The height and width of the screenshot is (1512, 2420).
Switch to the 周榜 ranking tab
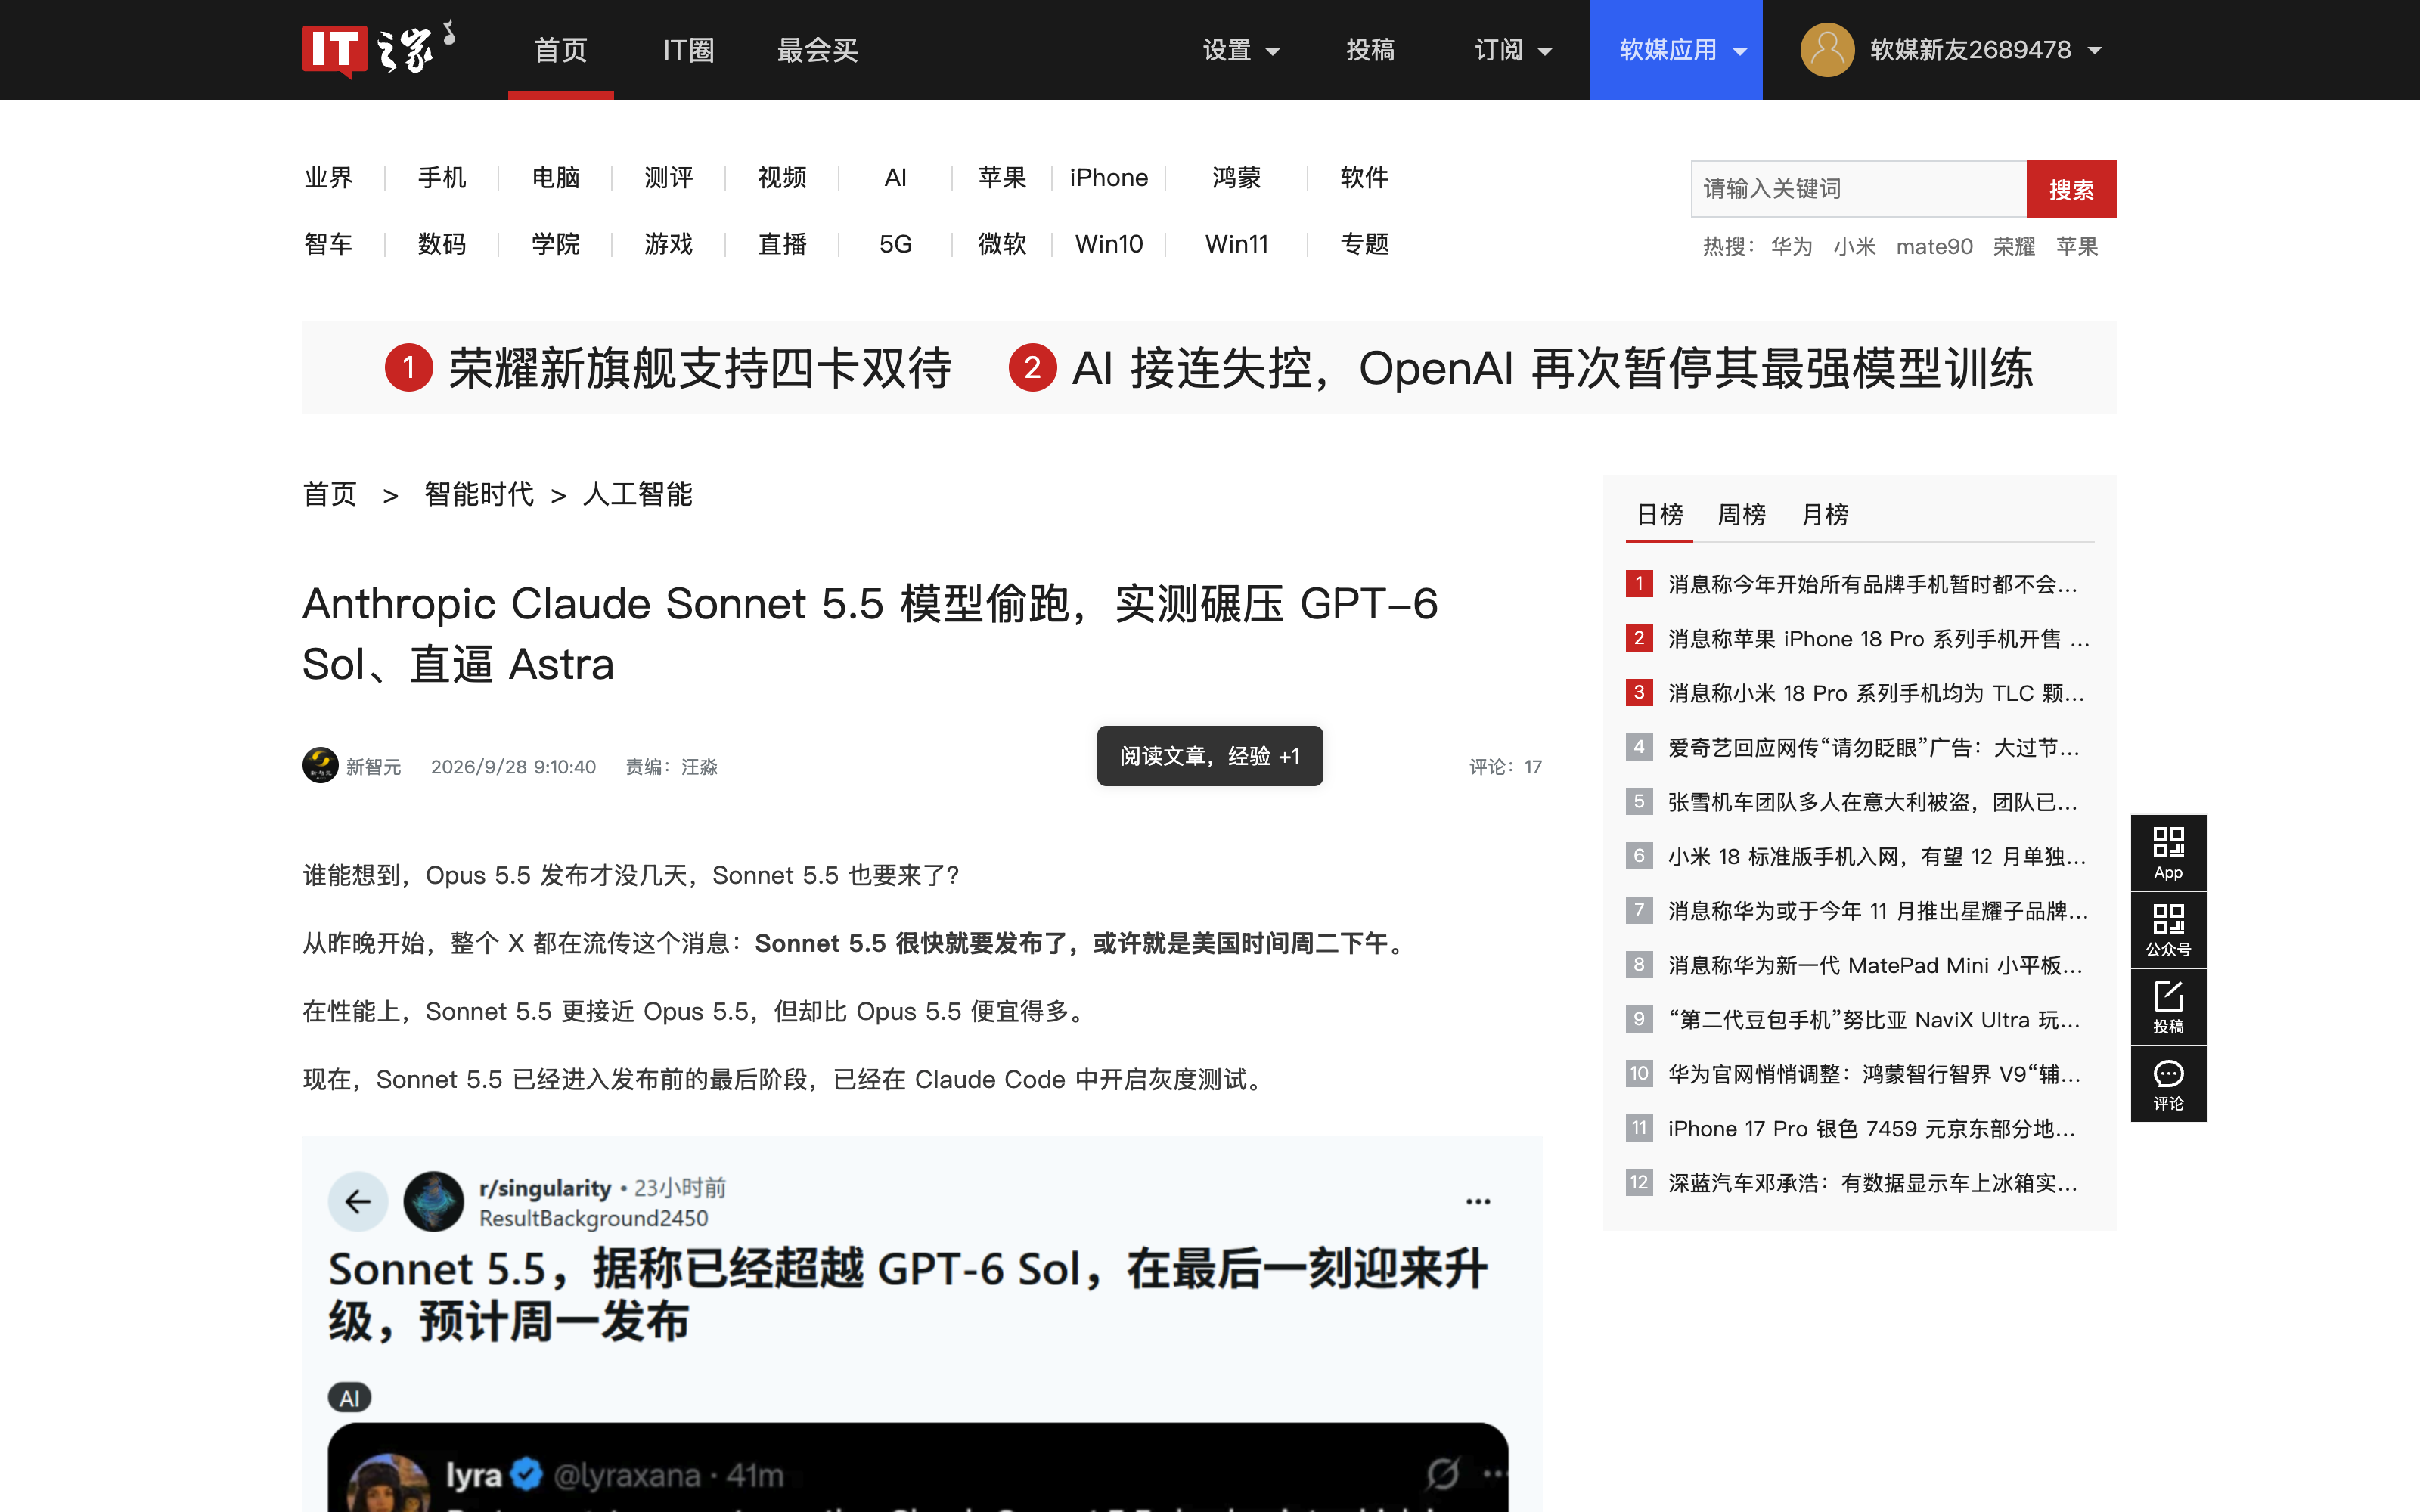point(1741,515)
